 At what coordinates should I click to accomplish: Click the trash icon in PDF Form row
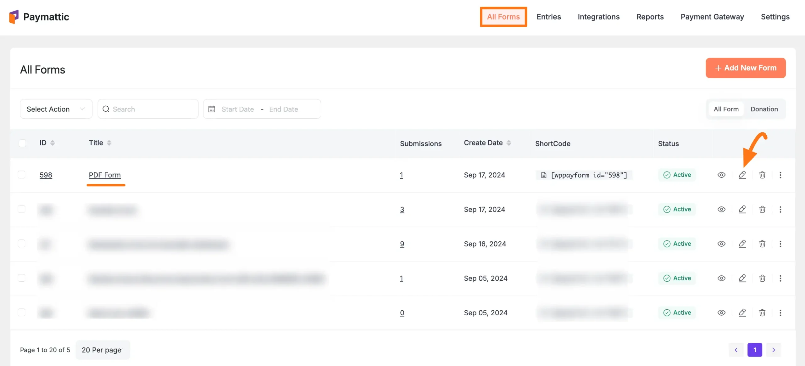[x=762, y=175]
